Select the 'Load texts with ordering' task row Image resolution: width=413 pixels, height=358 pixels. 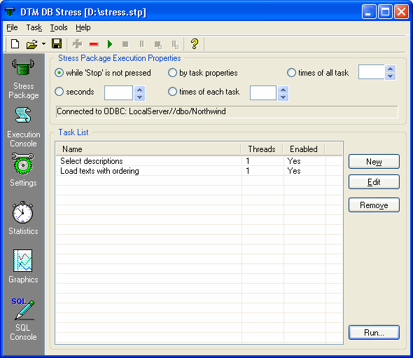pyautogui.click(x=199, y=171)
